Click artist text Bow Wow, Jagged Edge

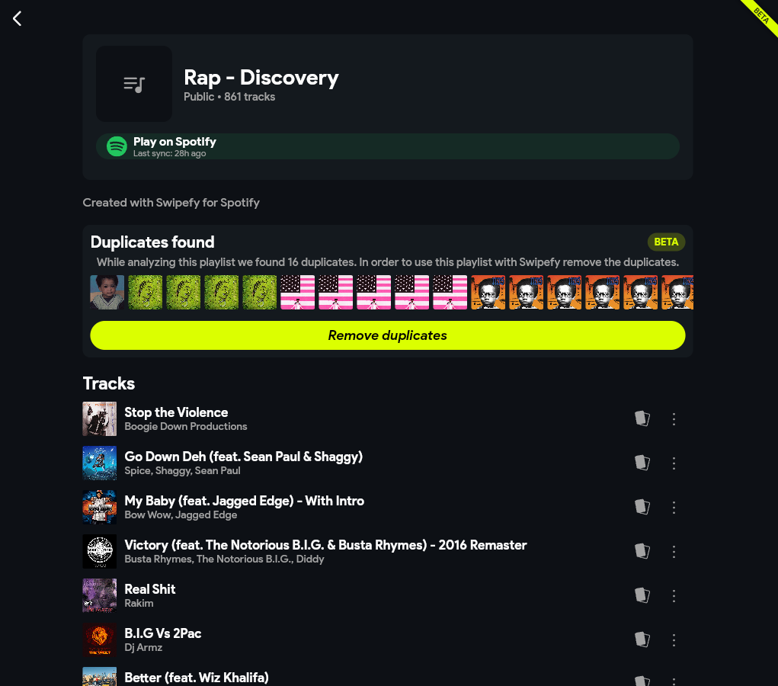(181, 514)
